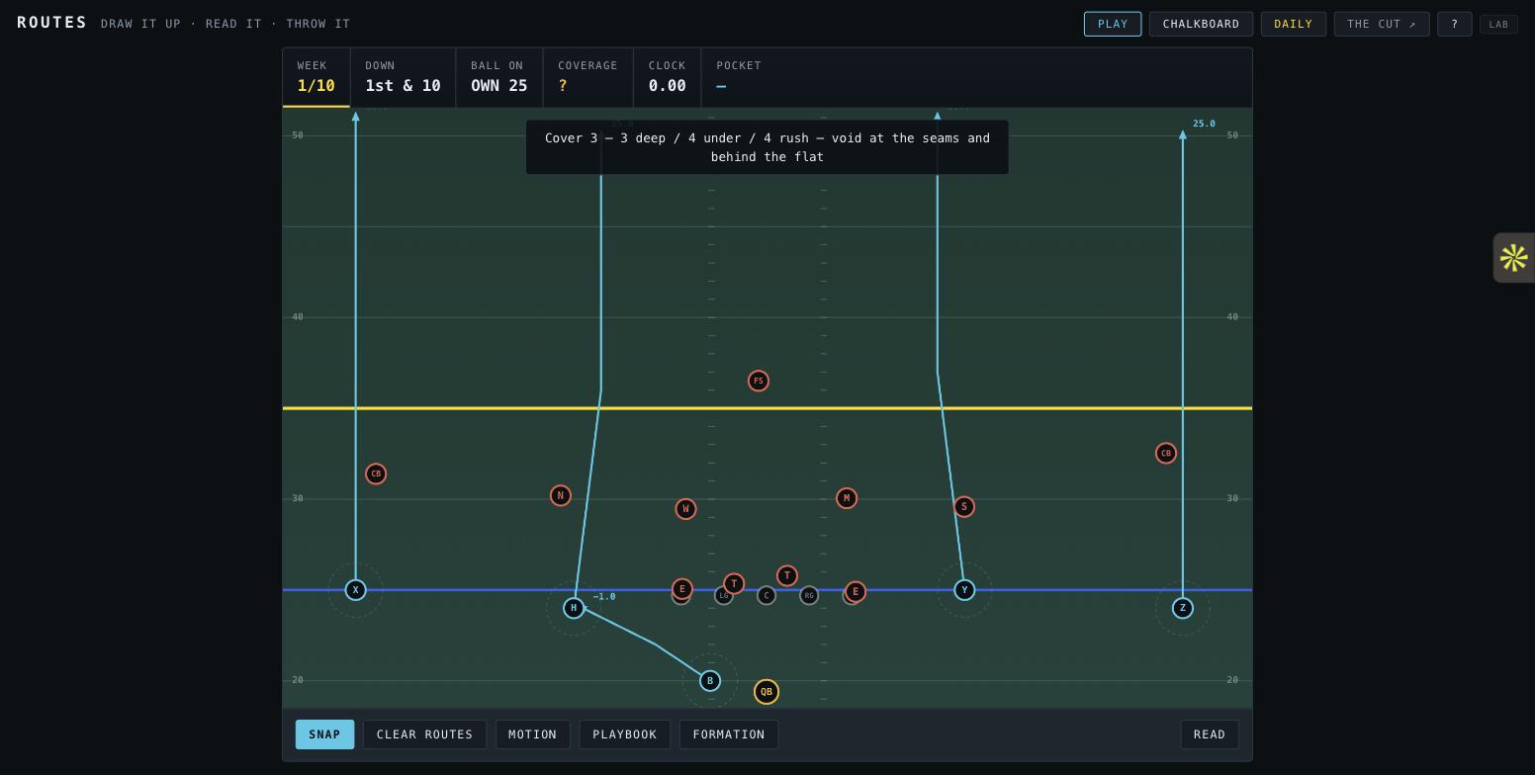This screenshot has width=1535, height=775.
Task: Click the CLEAR ROUTES button
Action: point(424,734)
